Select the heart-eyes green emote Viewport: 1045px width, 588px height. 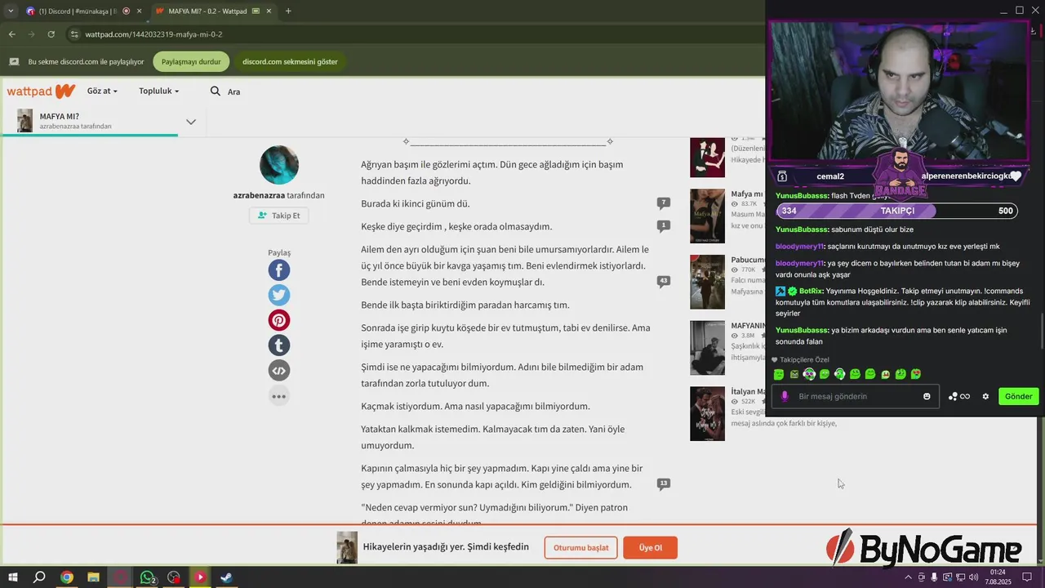[916, 374]
